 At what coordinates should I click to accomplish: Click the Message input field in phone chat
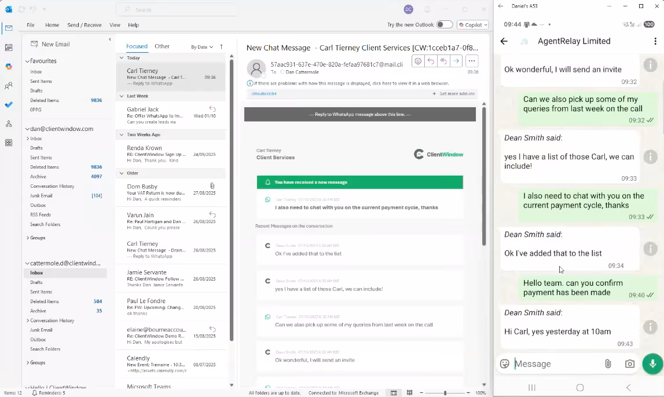[556, 364]
